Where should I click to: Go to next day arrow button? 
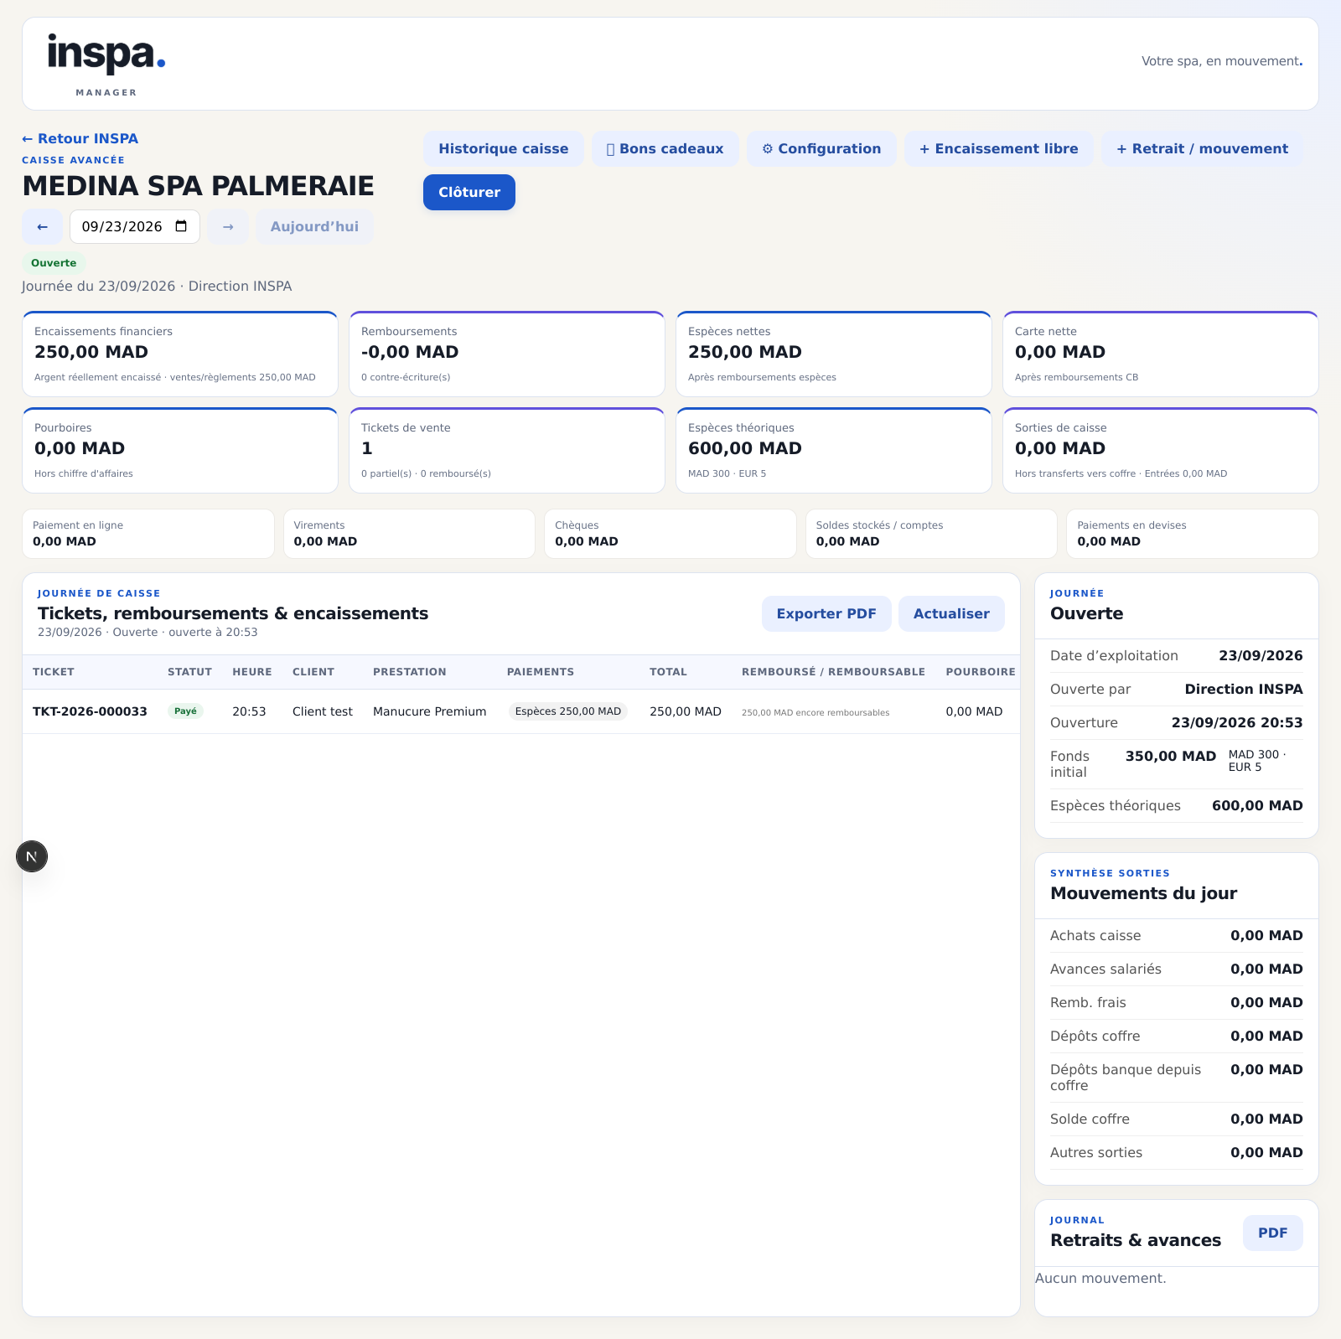[228, 227]
